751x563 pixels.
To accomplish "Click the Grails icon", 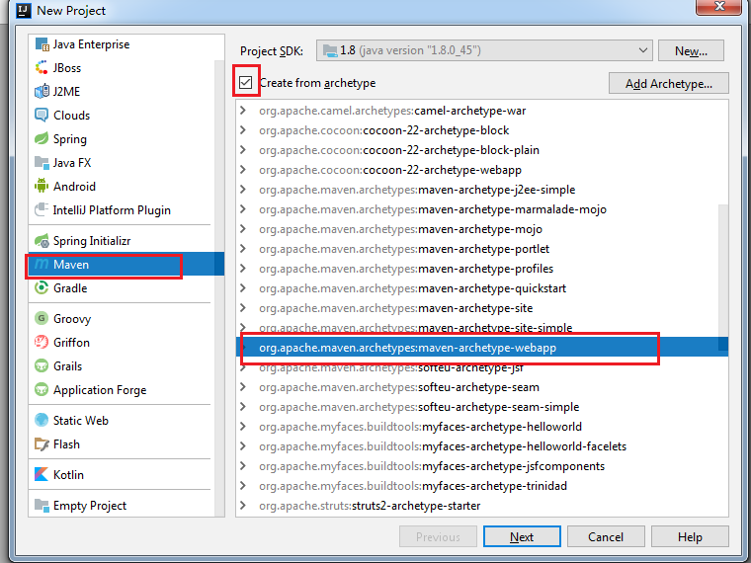I will 42,366.
